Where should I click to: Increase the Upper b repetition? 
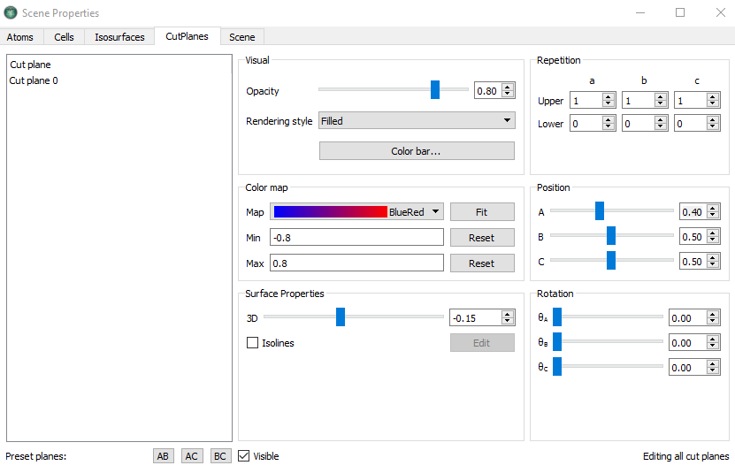(661, 96)
